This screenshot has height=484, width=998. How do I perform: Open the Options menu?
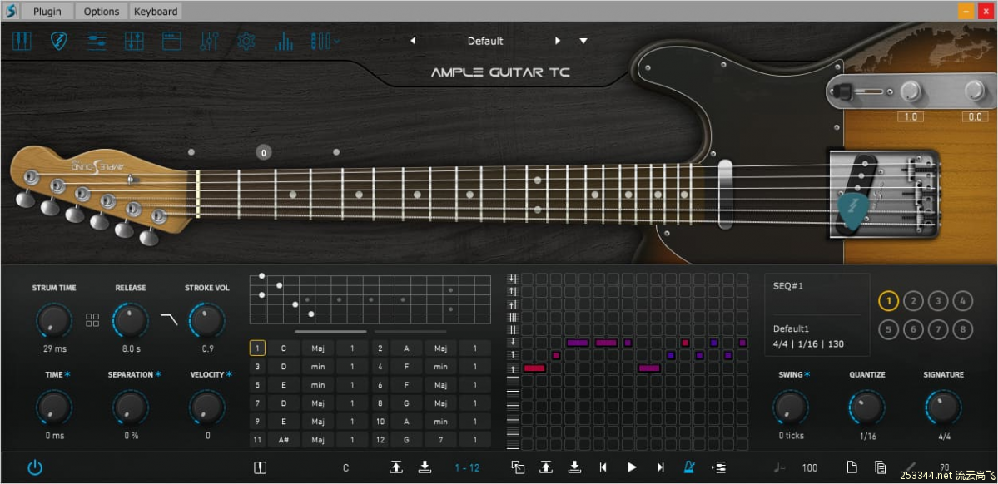click(x=102, y=12)
